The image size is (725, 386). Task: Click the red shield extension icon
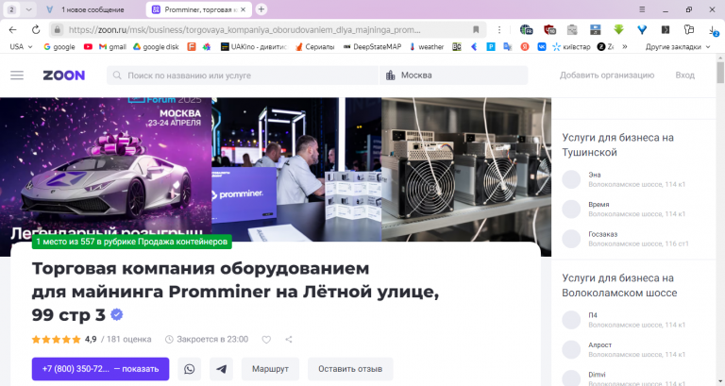(x=549, y=29)
